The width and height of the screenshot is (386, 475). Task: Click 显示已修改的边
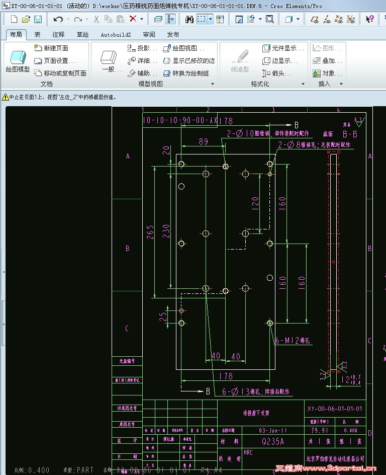pos(189,60)
